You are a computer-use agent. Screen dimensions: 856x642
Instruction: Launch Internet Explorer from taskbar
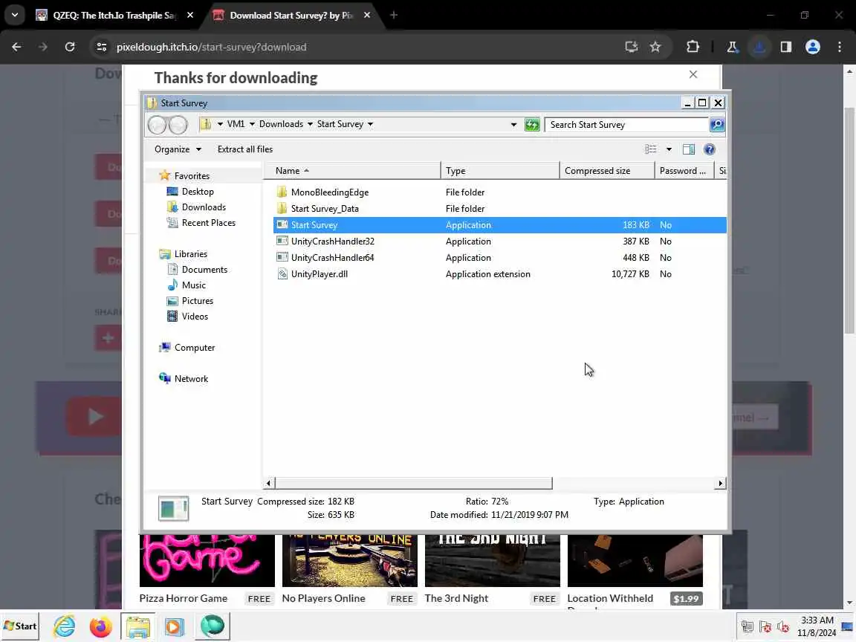pos(65,626)
